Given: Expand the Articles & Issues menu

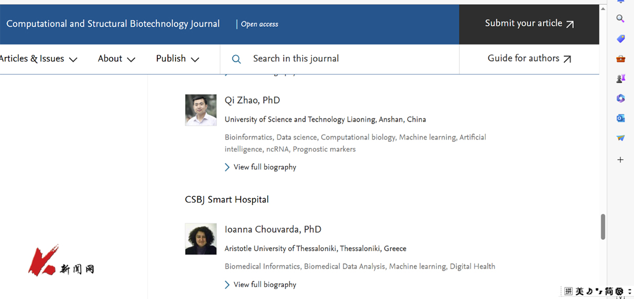Looking at the screenshot, I should click(38, 59).
